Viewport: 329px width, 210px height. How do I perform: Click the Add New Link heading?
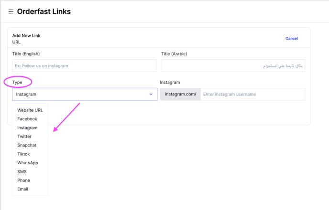pos(26,36)
